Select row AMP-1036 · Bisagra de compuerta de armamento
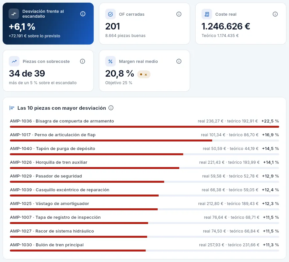 62,121
